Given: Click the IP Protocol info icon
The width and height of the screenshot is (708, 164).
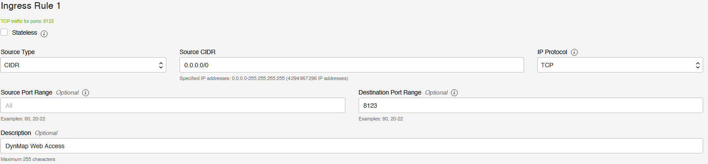Looking at the screenshot, I should pos(574,52).
